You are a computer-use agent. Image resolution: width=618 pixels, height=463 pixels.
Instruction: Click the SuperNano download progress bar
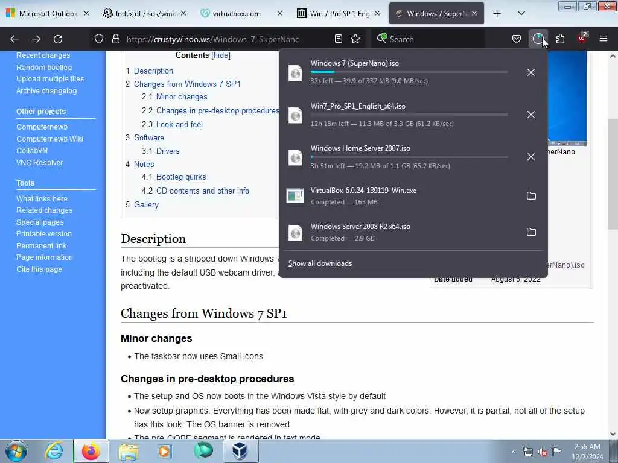pos(409,72)
